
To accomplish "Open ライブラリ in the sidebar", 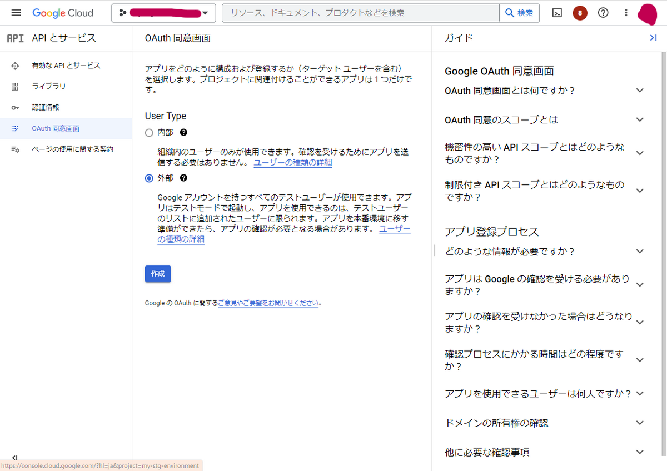I will (66, 87).
